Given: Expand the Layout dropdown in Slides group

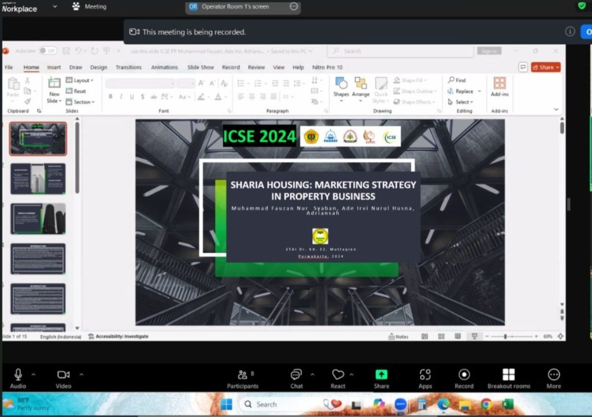Looking at the screenshot, I should click(x=80, y=80).
